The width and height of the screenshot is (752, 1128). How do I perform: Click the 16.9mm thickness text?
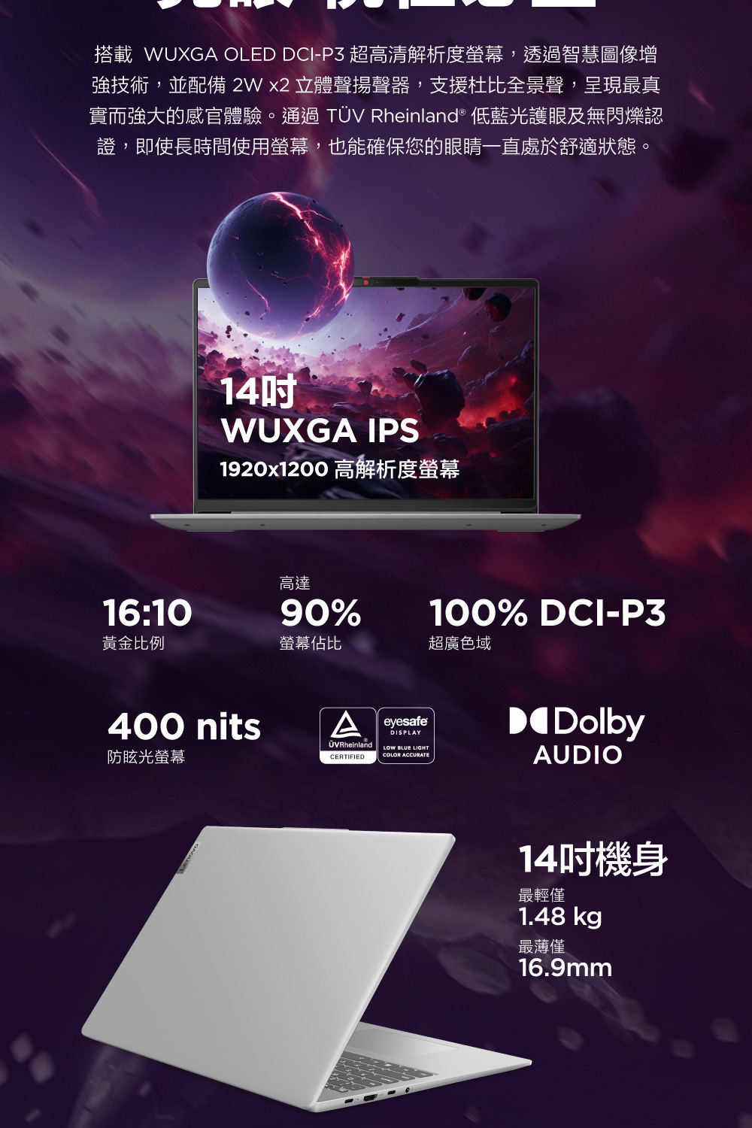pos(565,968)
